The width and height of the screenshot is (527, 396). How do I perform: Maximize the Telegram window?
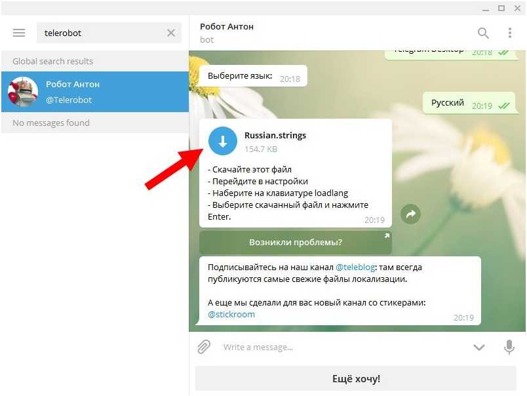click(x=501, y=8)
